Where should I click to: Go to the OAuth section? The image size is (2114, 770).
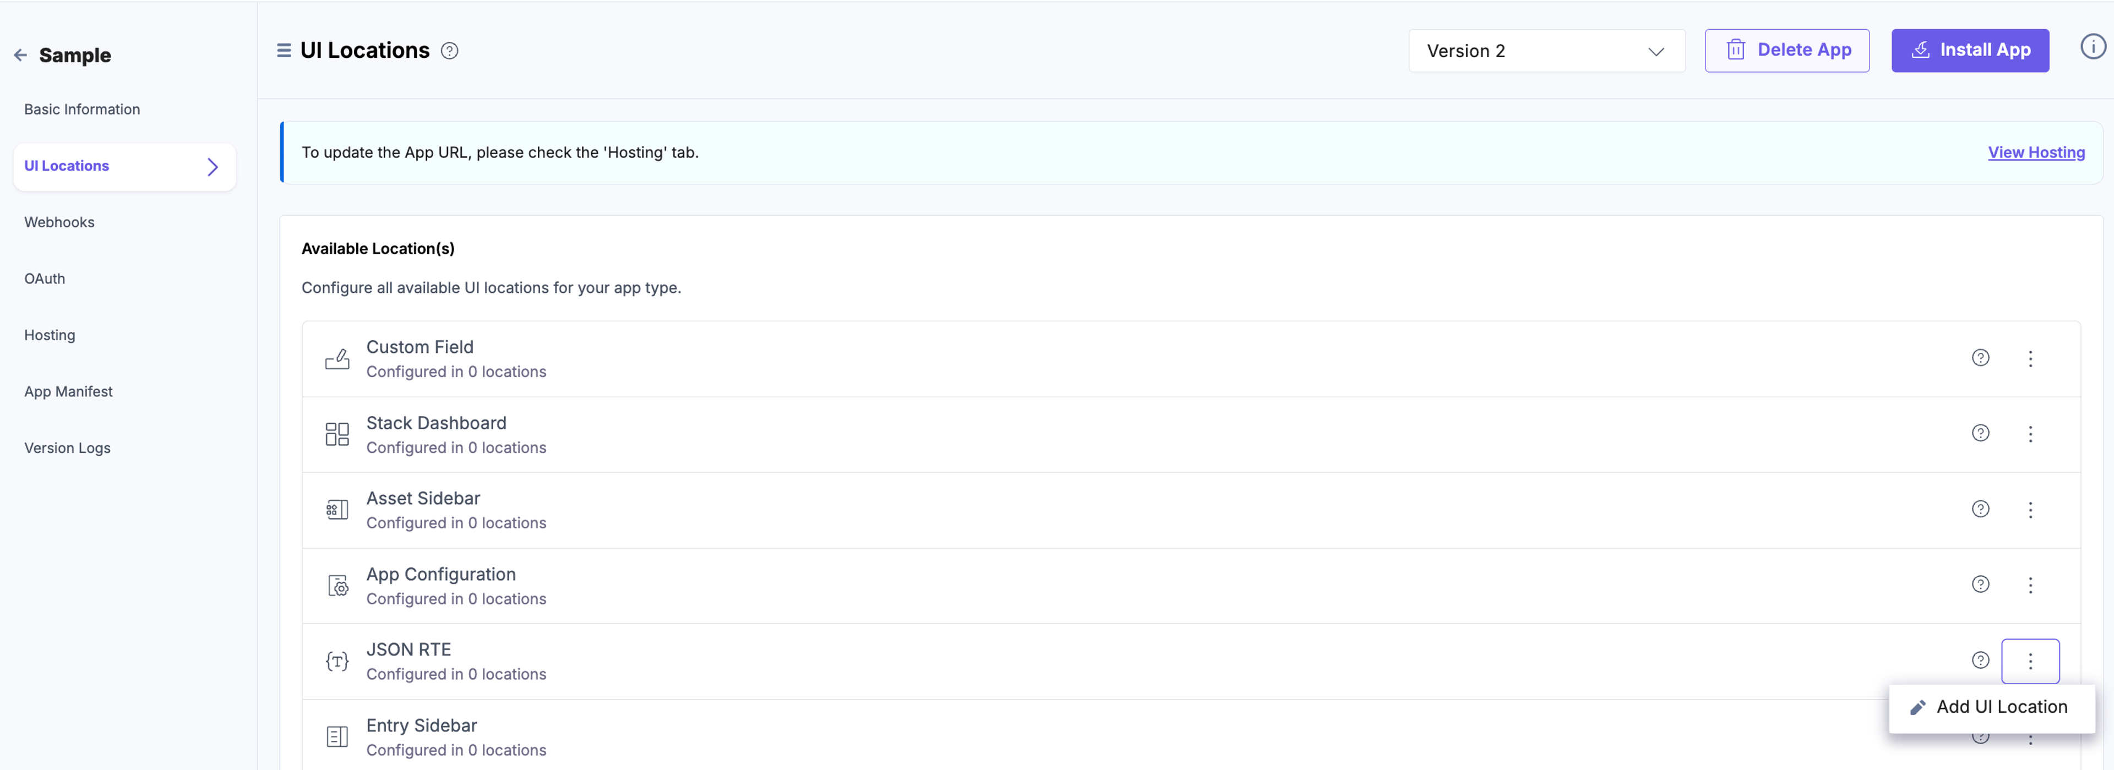click(x=44, y=279)
